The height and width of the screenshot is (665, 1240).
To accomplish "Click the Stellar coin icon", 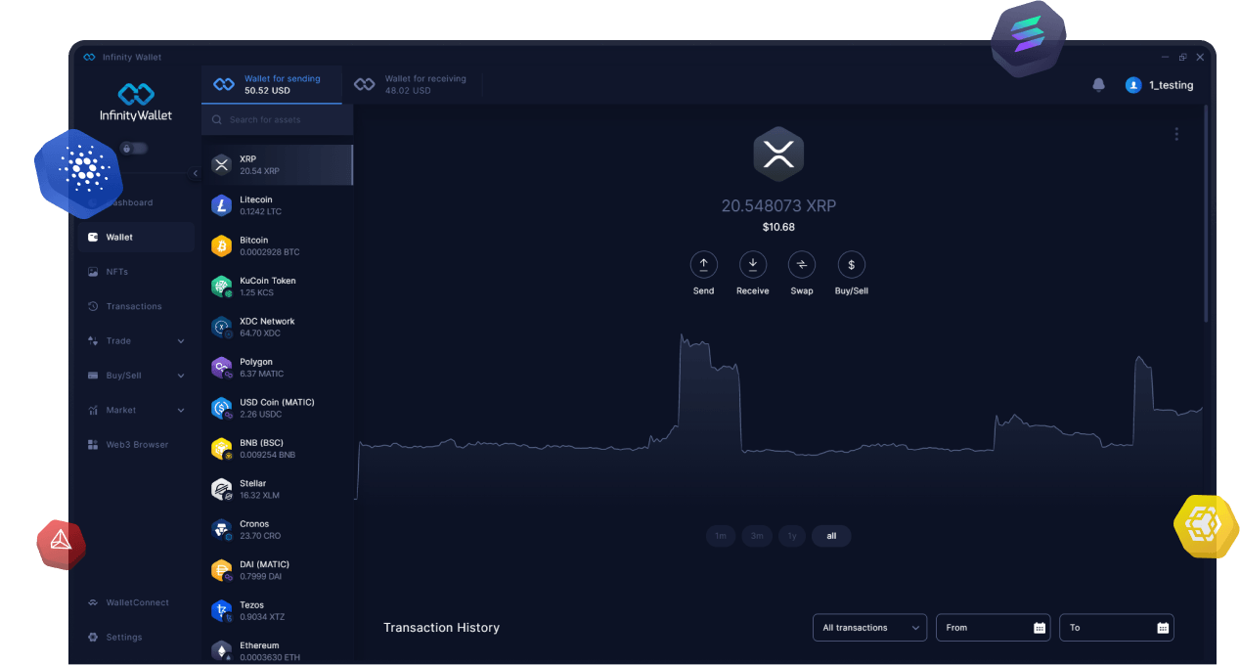I will point(222,489).
